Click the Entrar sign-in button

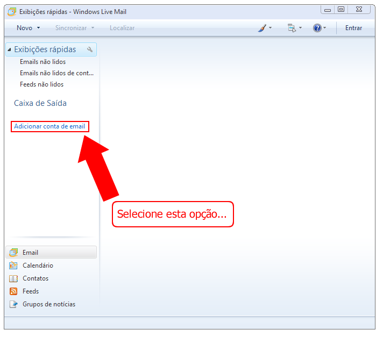[353, 28]
